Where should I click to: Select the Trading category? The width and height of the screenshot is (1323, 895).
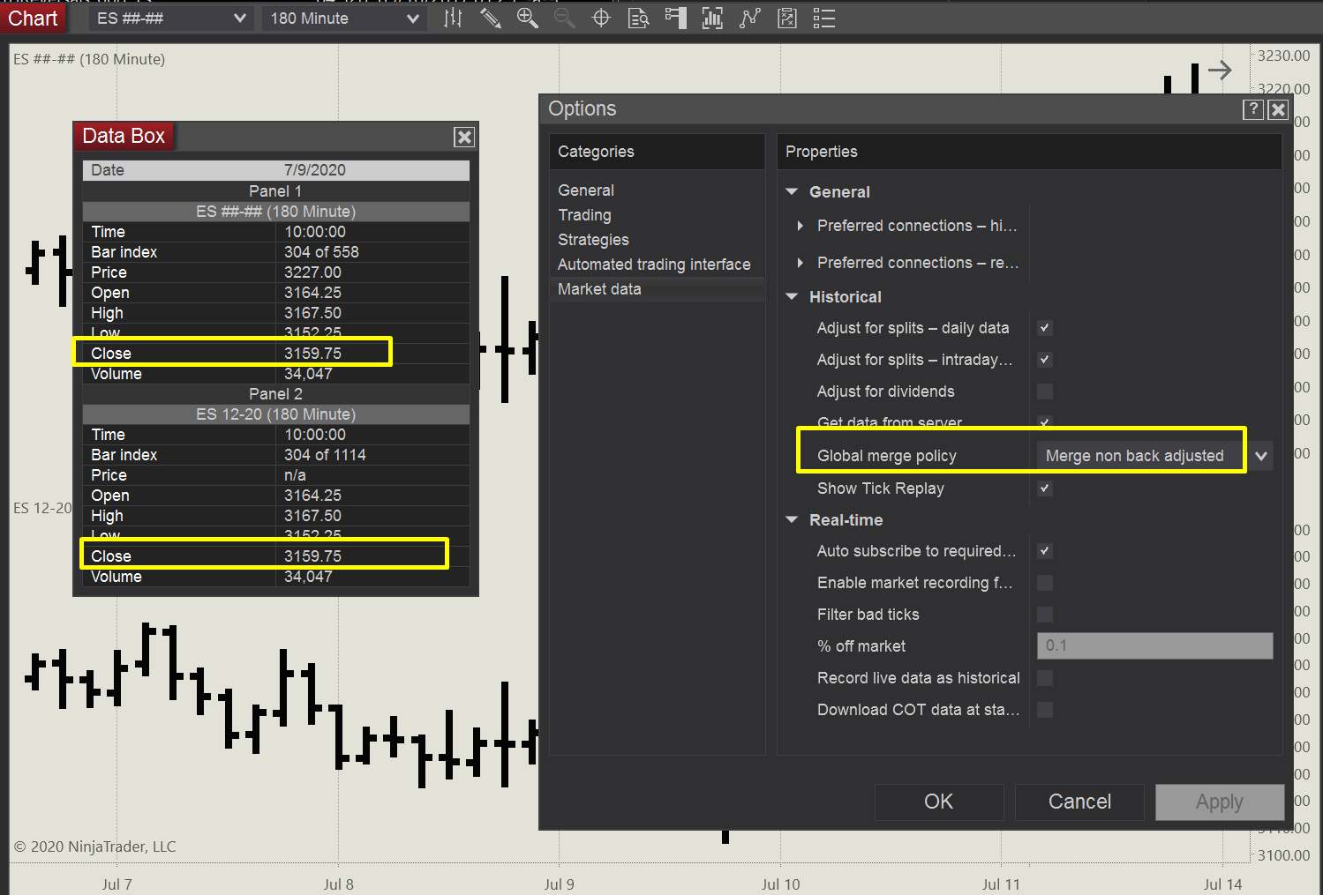[584, 215]
